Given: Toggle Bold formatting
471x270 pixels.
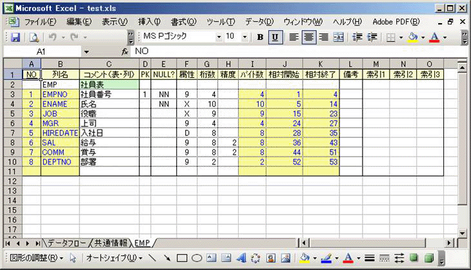Looking at the screenshot, I should (260, 37).
